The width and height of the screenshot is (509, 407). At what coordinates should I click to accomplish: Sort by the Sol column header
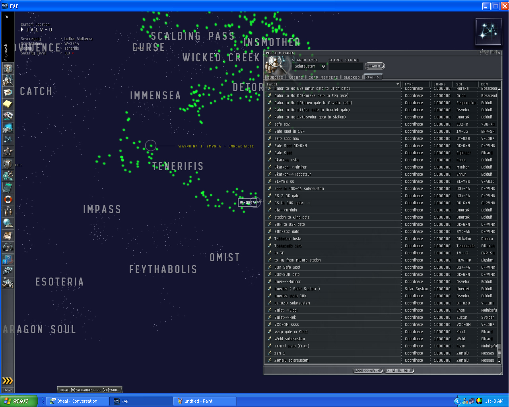tap(466, 84)
